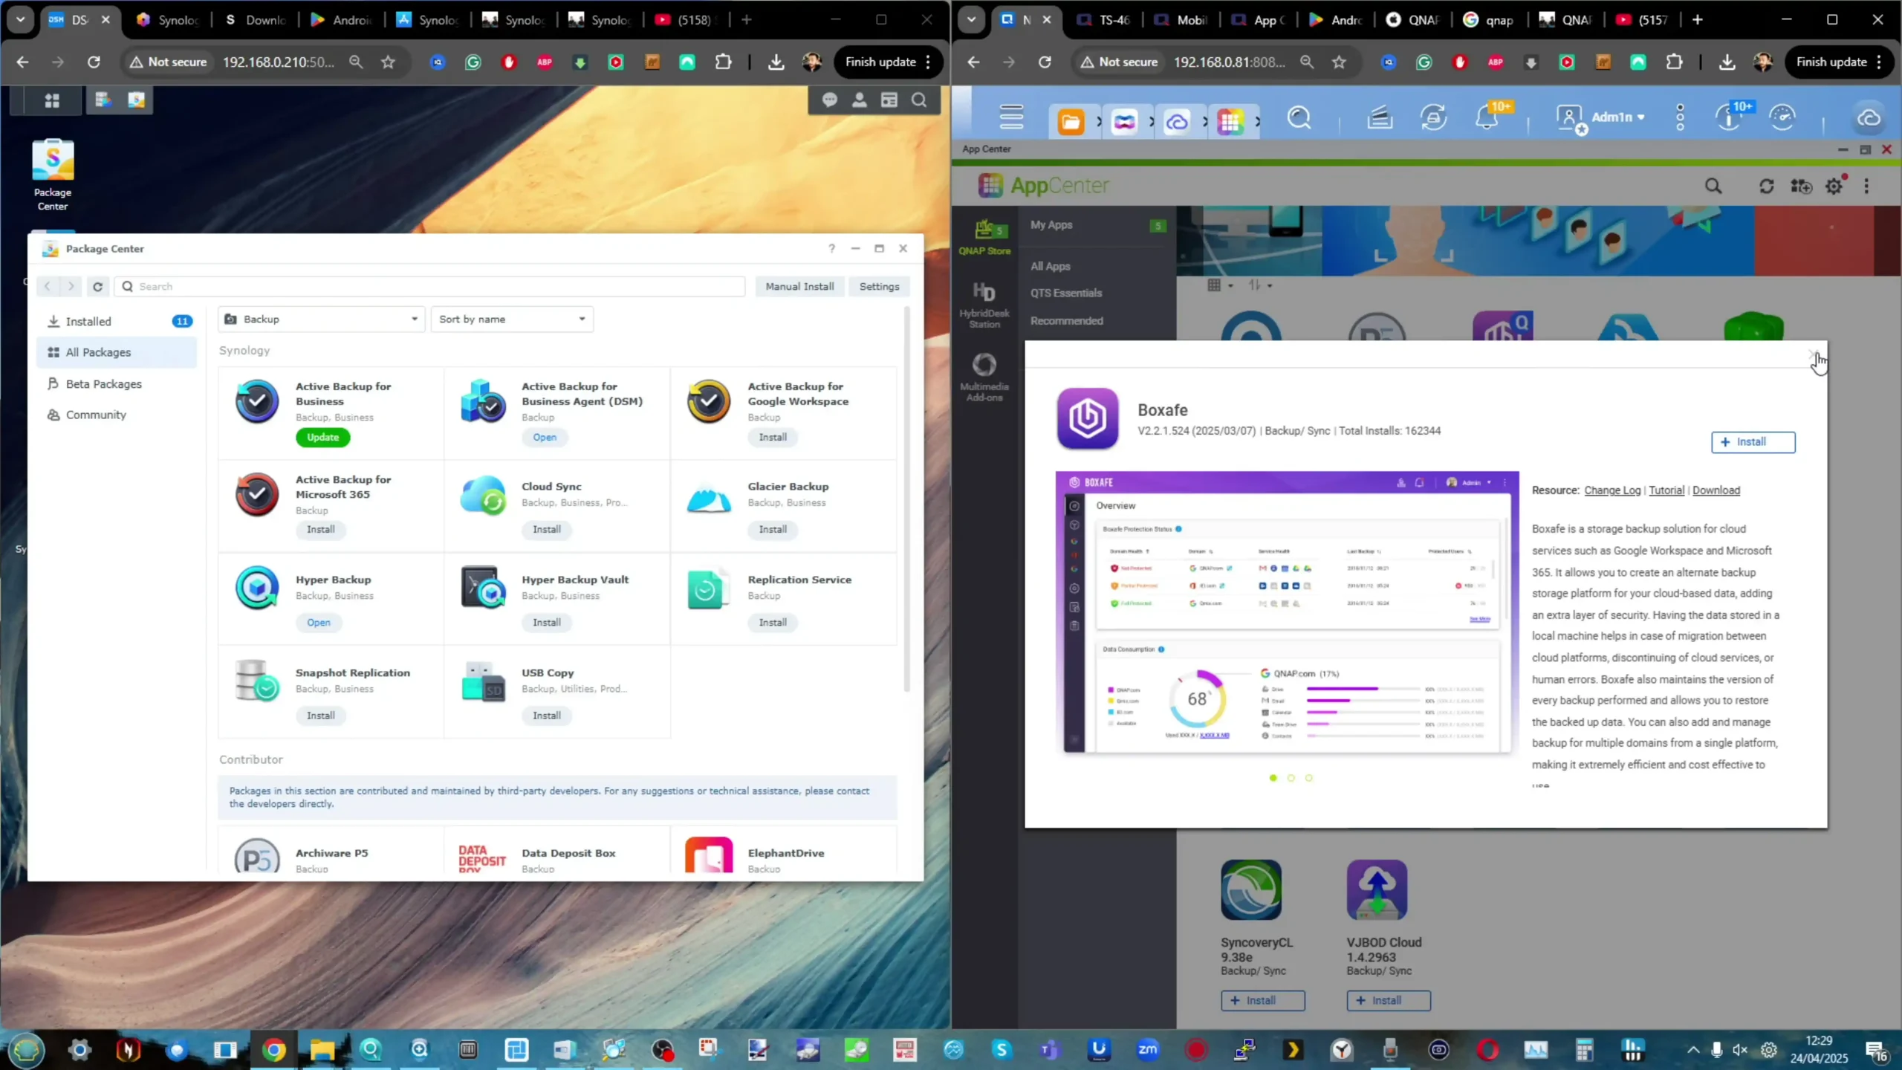The height and width of the screenshot is (1070, 1902).
Task: Open Boxafe Tutorial link
Action: (1666, 490)
